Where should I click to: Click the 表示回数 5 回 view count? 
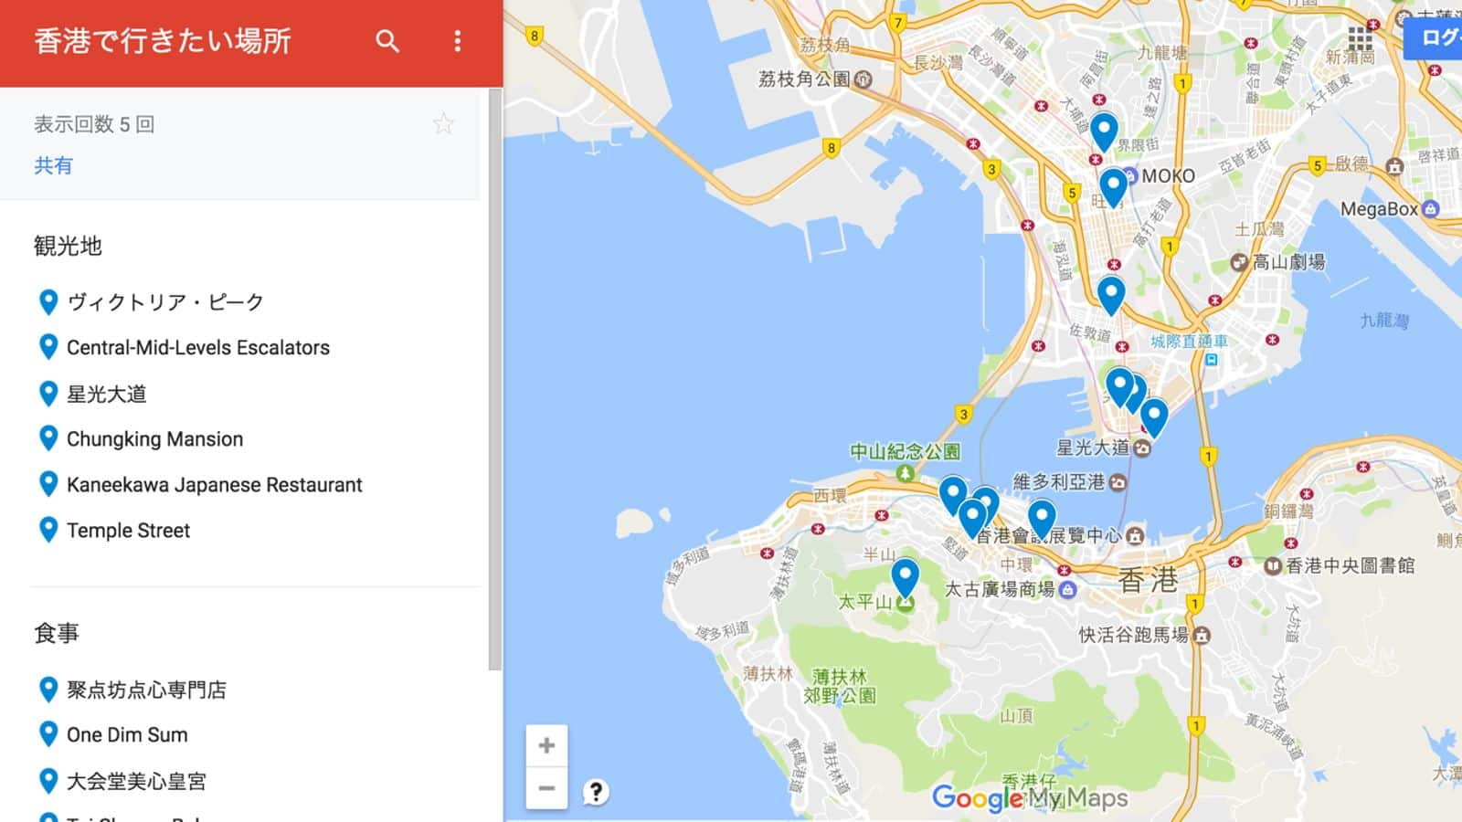[94, 124]
